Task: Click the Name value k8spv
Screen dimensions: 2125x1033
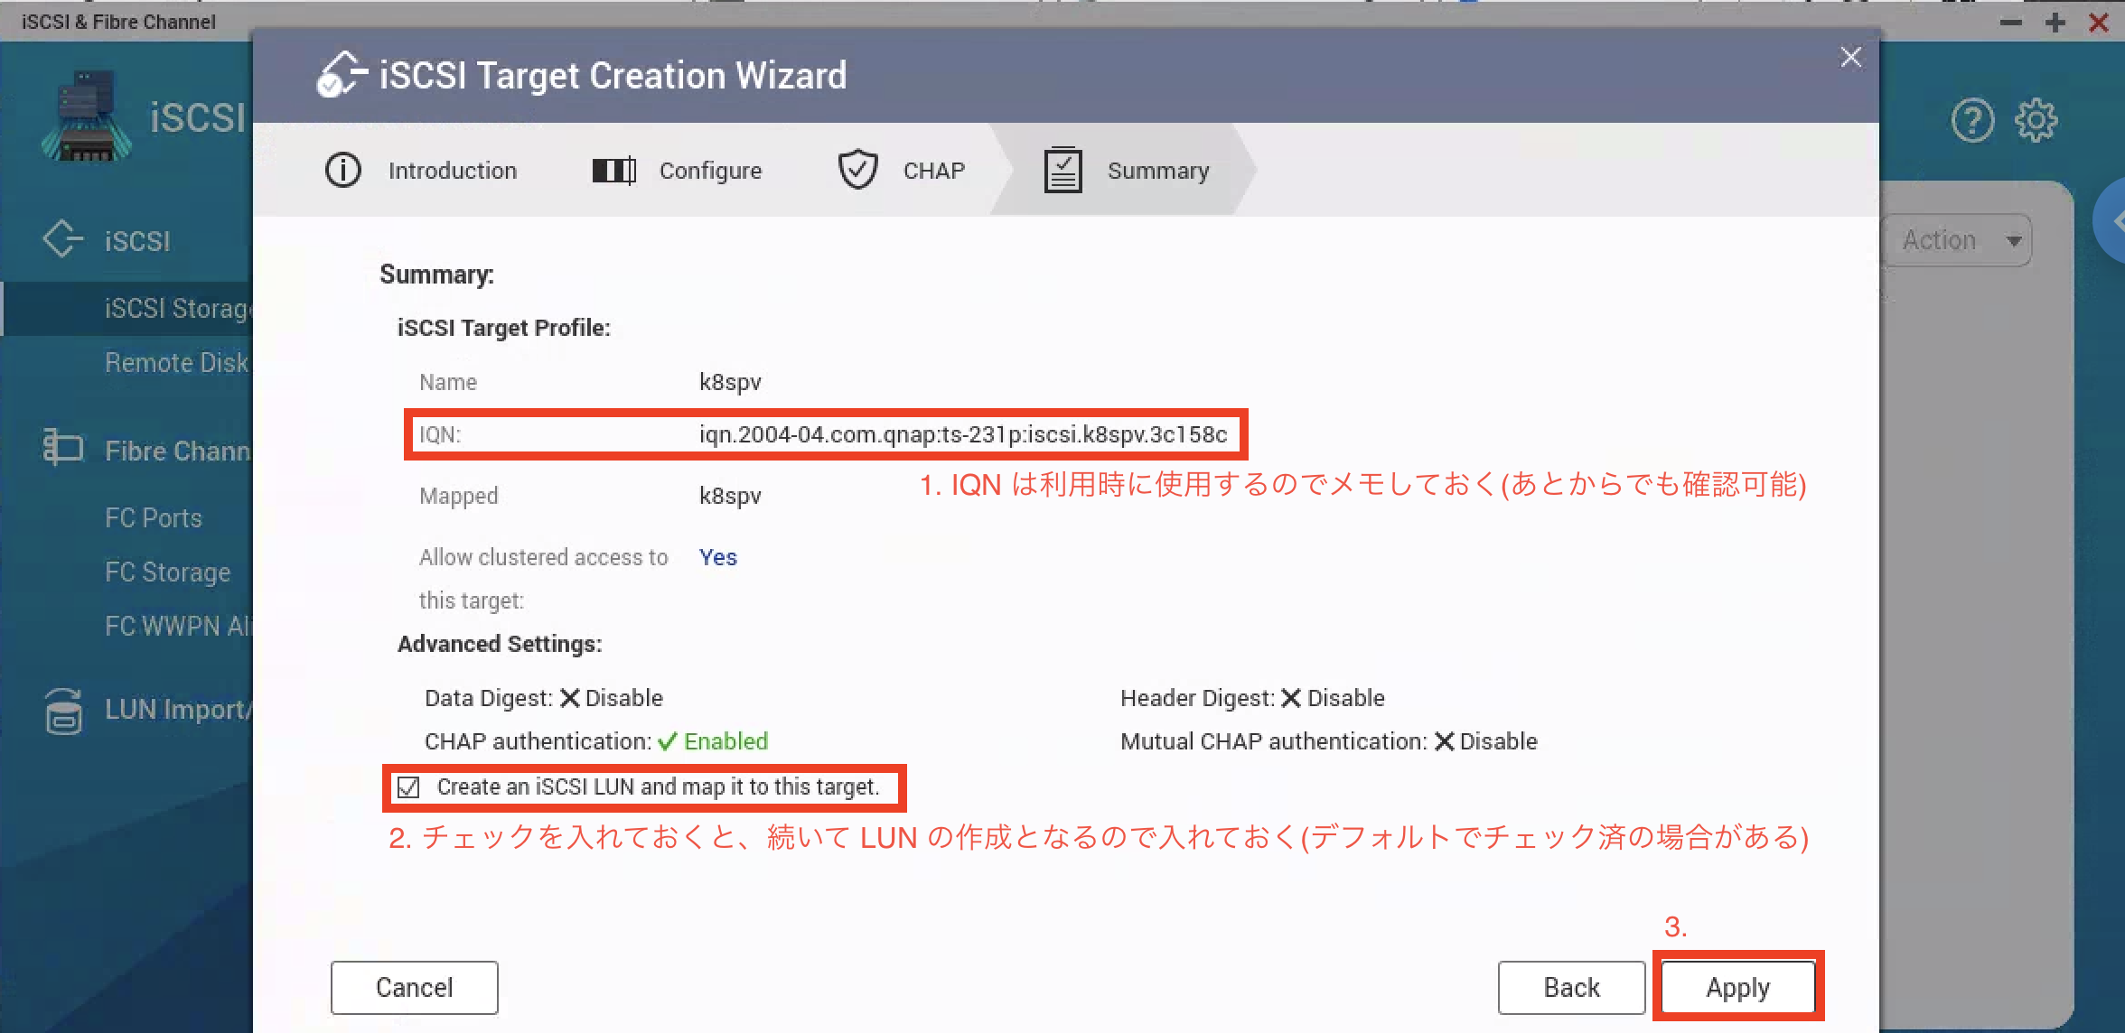Action: pos(730,382)
